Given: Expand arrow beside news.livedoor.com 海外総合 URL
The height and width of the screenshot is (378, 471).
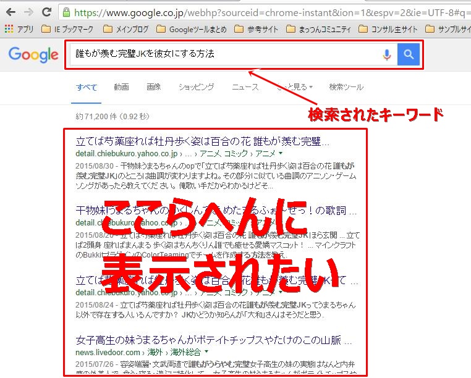Looking at the screenshot, I should coord(206,351).
